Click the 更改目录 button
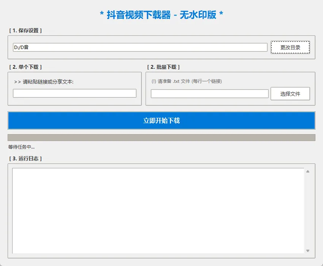Image resolution: width=323 pixels, height=266 pixels. coord(290,47)
